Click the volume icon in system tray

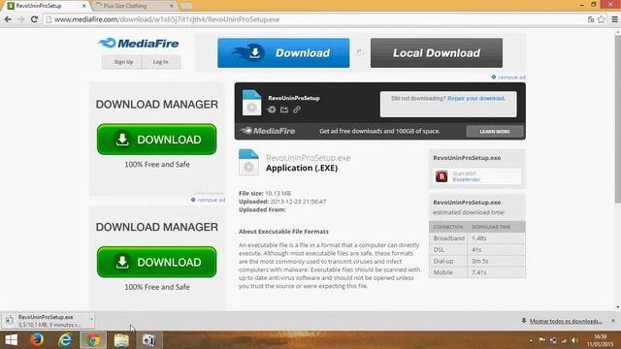pos(574,340)
